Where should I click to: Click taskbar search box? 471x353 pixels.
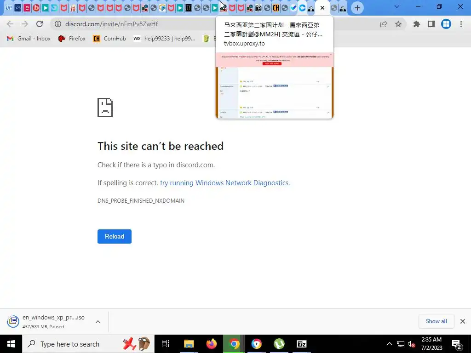pyautogui.click(x=88, y=344)
